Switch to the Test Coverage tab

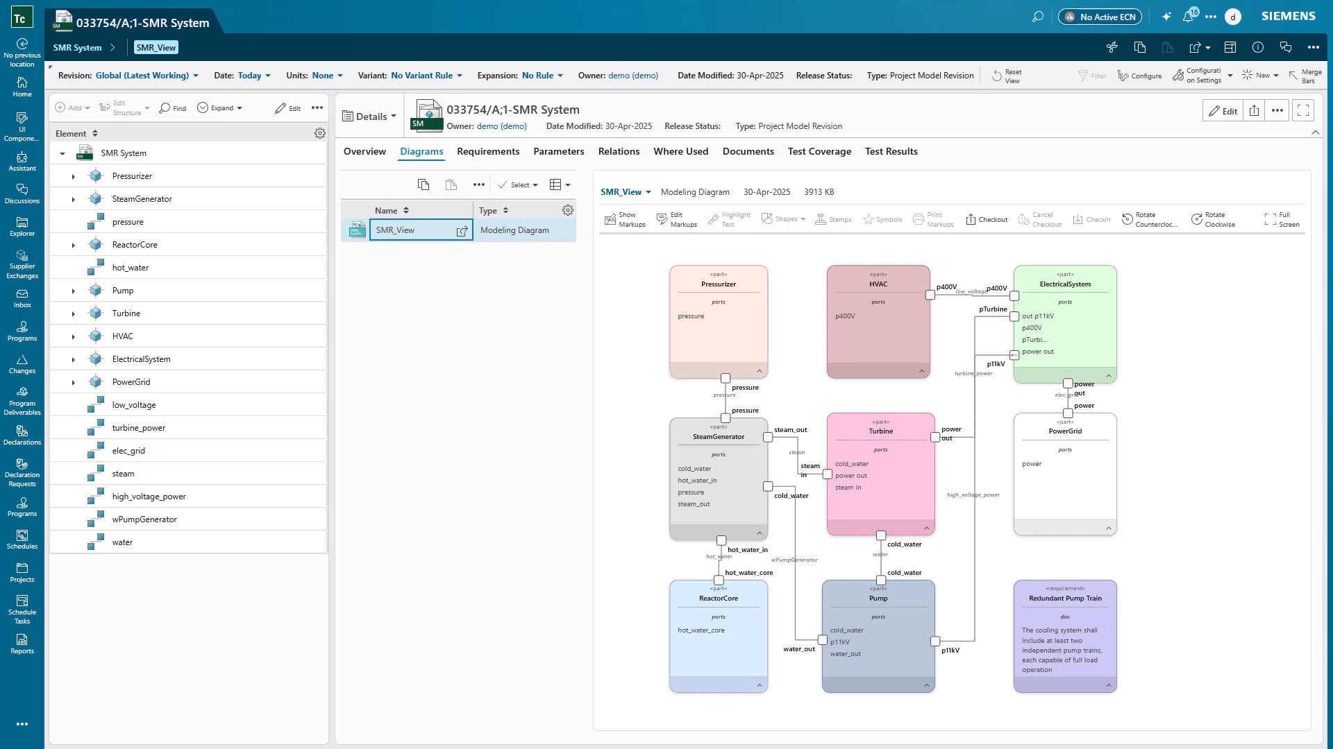pyautogui.click(x=819, y=151)
